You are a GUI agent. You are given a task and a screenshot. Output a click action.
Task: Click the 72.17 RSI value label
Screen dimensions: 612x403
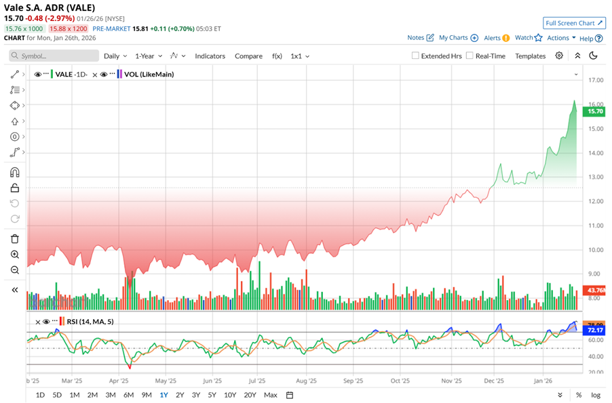[594, 331]
